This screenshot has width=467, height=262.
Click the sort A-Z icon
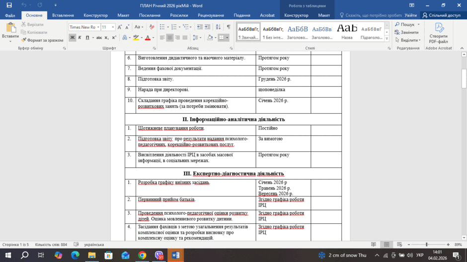pos(218,27)
